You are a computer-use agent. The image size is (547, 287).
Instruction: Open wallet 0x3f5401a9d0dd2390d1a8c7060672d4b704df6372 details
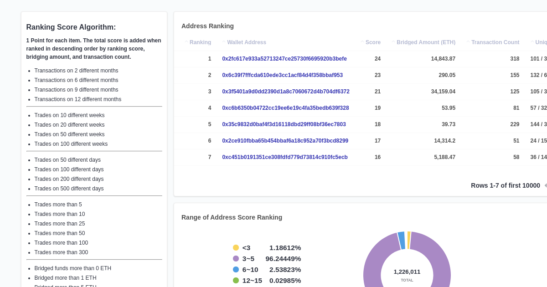286,92
